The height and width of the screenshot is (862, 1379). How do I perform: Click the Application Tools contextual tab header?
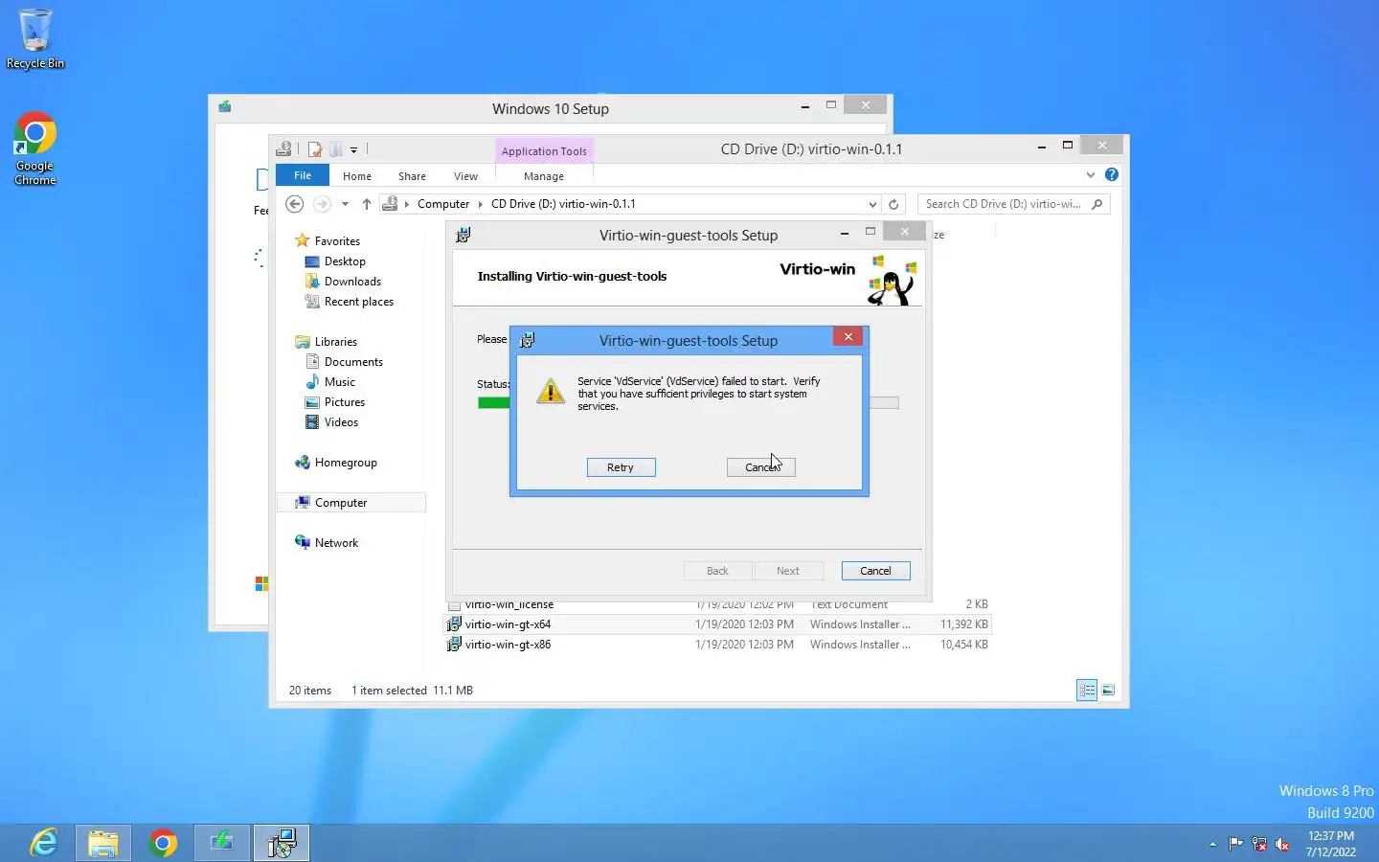click(x=544, y=151)
